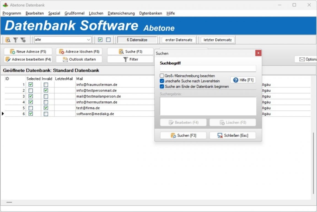Click question mark help icon in Suchen dialog
The image size is (317, 212).
coord(235,80)
